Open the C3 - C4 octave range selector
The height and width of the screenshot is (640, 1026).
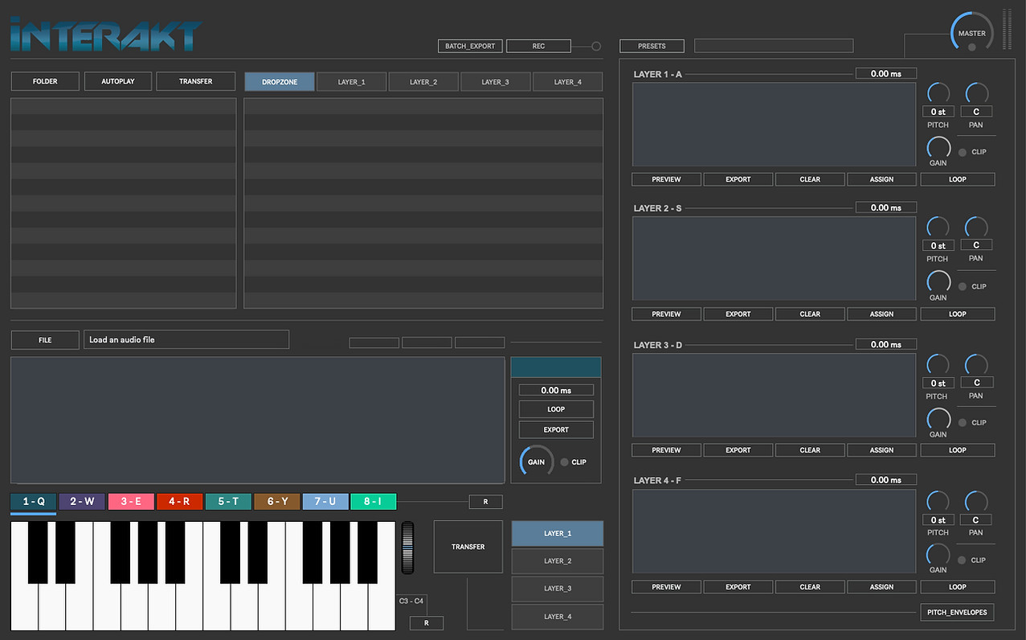click(410, 601)
